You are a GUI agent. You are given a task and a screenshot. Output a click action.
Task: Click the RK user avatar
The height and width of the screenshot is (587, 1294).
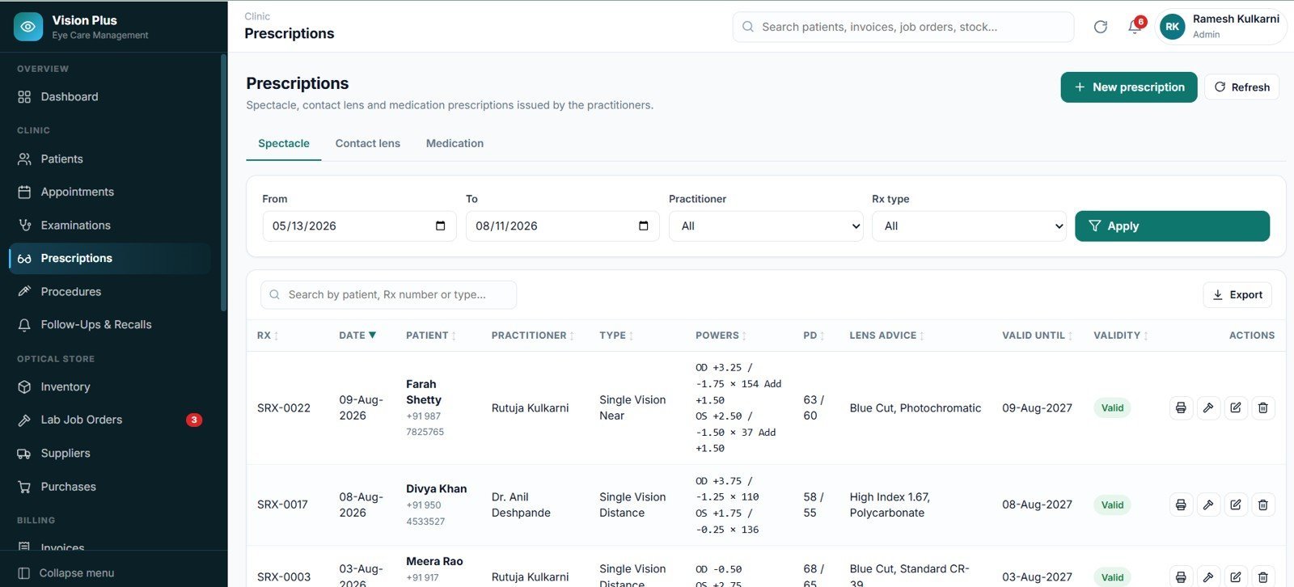1173,27
